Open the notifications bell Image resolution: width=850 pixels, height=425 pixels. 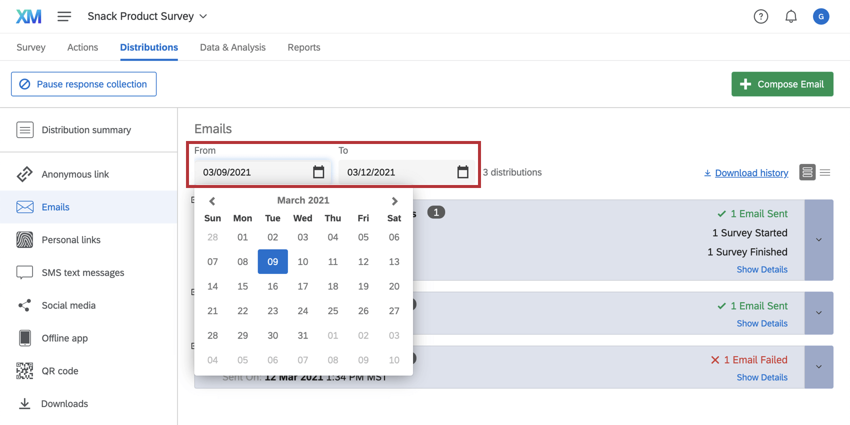point(790,16)
